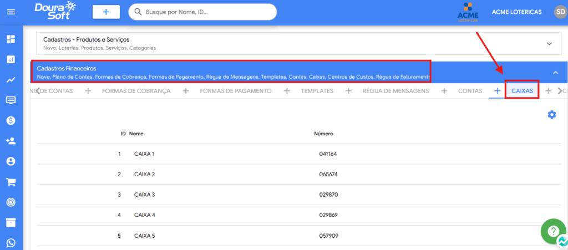Click the SD user avatar
568x250 pixels.
pos(559,12)
